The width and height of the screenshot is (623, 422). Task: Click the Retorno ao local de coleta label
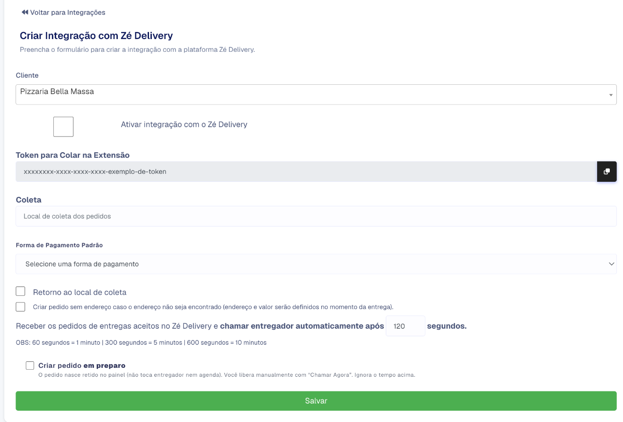[80, 292]
